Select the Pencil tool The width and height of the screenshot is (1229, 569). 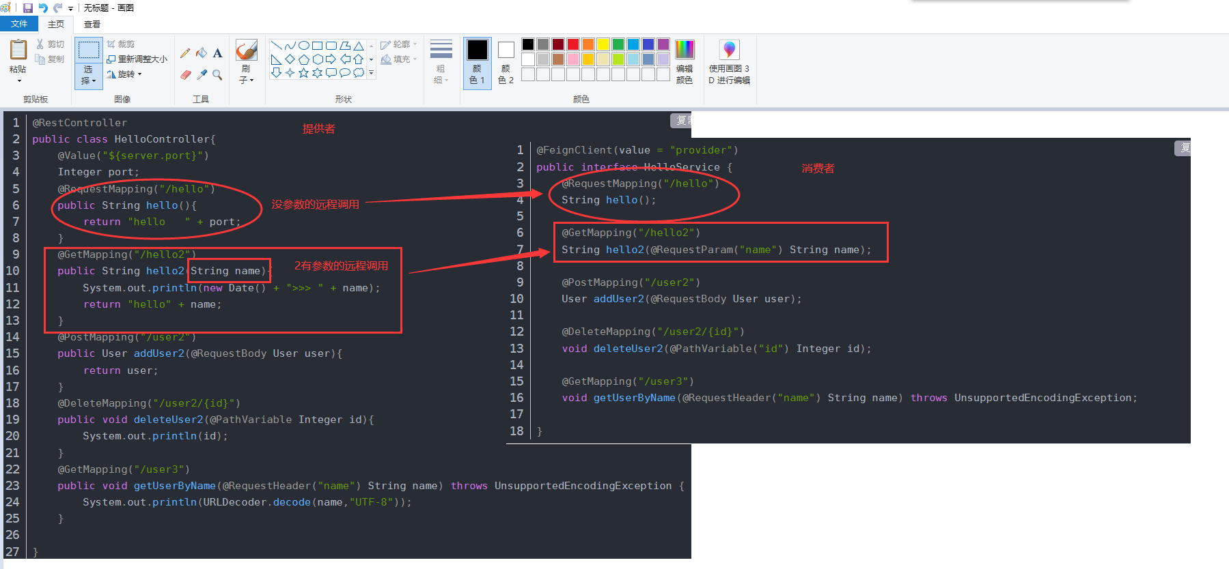[185, 53]
